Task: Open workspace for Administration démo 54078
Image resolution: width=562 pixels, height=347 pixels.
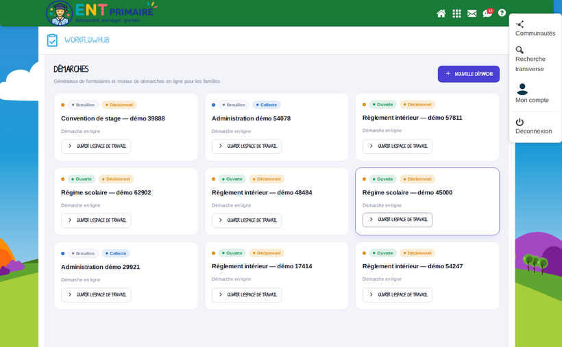Action: tap(247, 146)
